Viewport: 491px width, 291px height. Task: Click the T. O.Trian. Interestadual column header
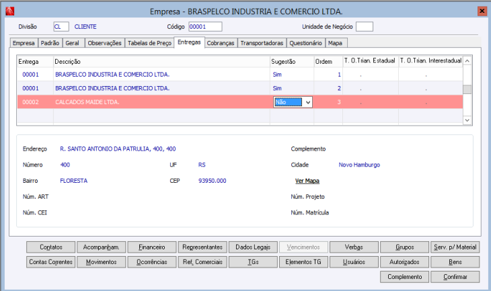pyautogui.click(x=431, y=62)
